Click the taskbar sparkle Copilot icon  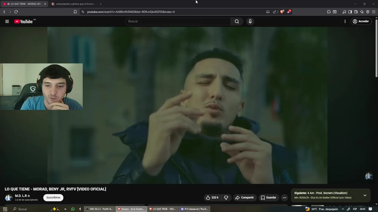tap(55, 209)
